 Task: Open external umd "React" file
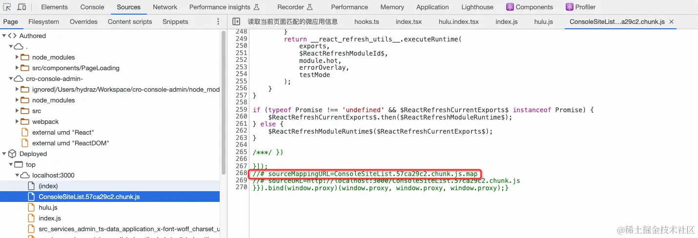point(62,132)
